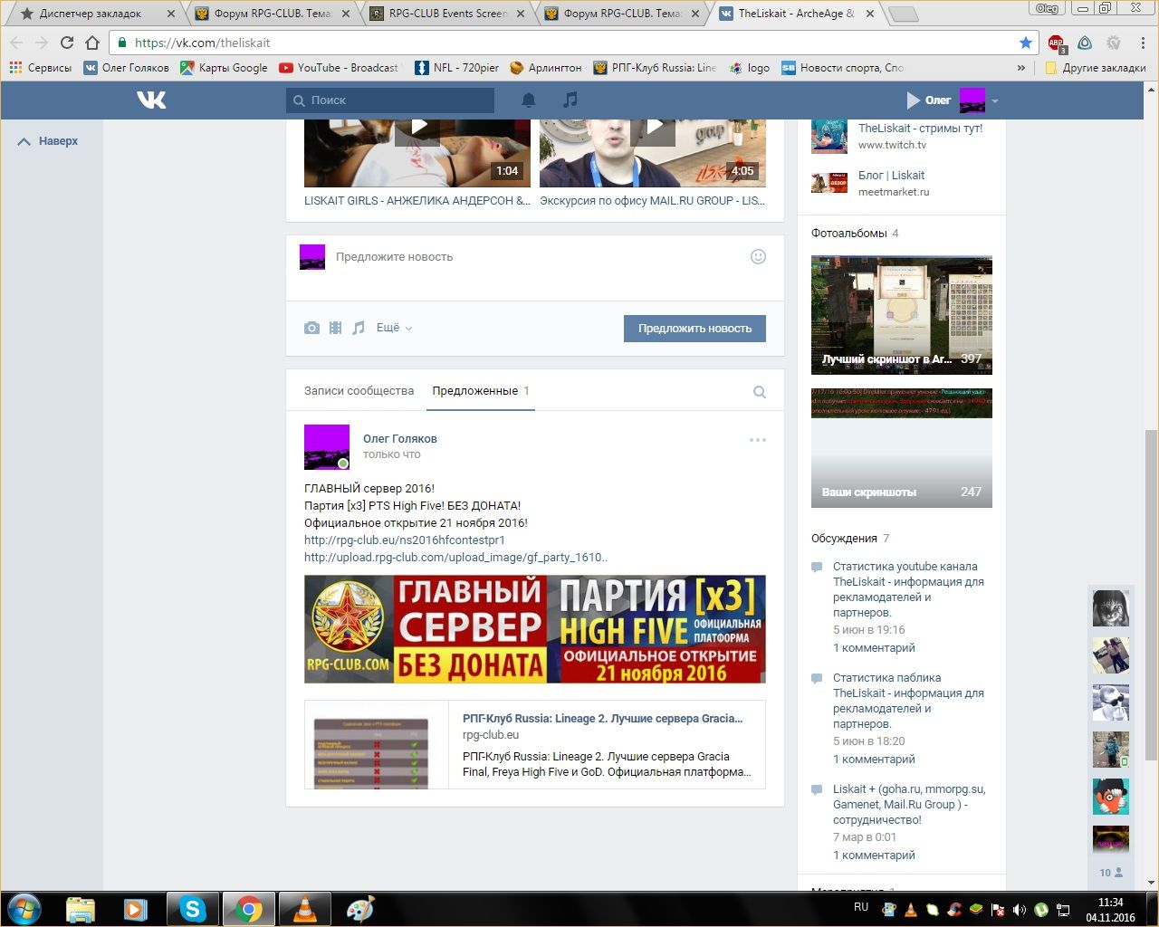Click the VK logo icon
Screen dimensions: 1159x927
[x=151, y=100]
